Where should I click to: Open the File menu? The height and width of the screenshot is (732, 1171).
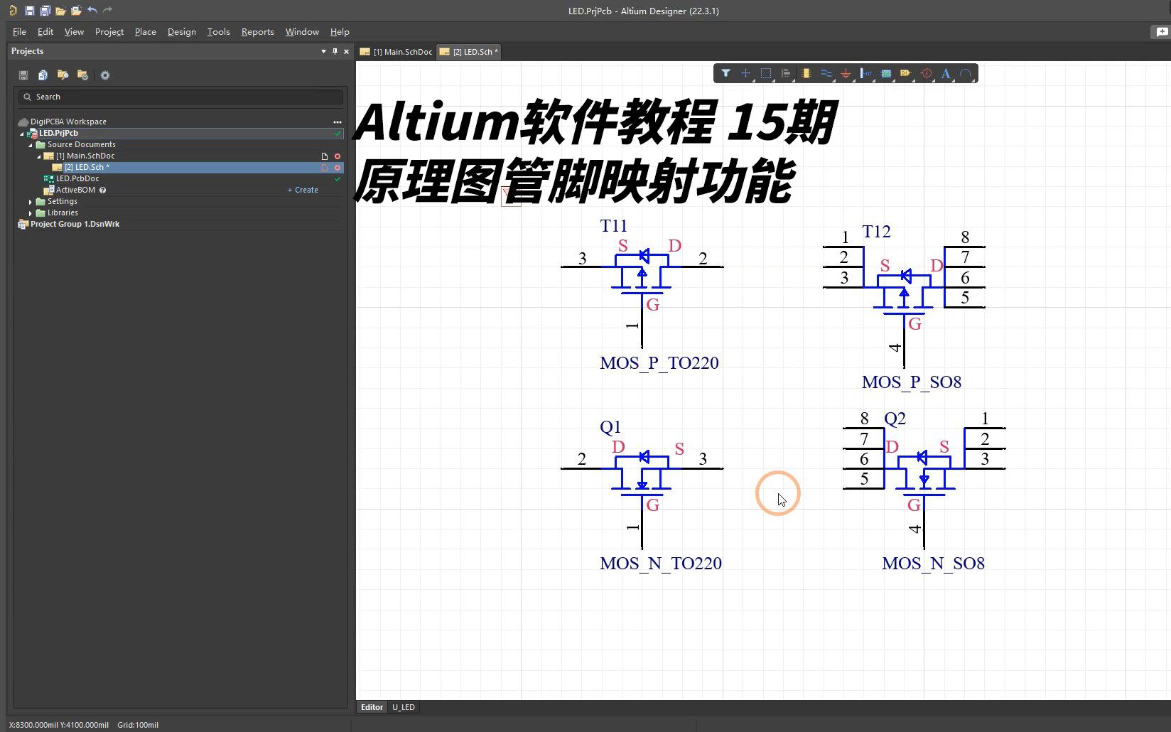point(19,32)
